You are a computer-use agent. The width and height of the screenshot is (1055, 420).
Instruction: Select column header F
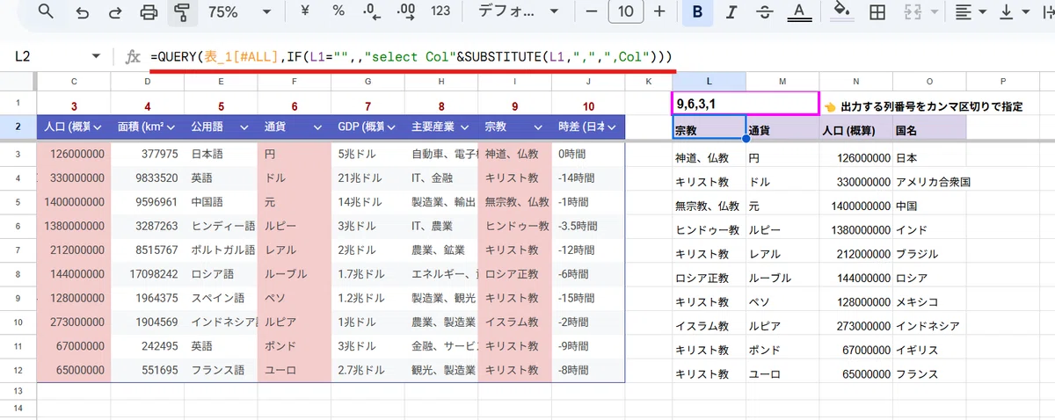[x=295, y=82]
